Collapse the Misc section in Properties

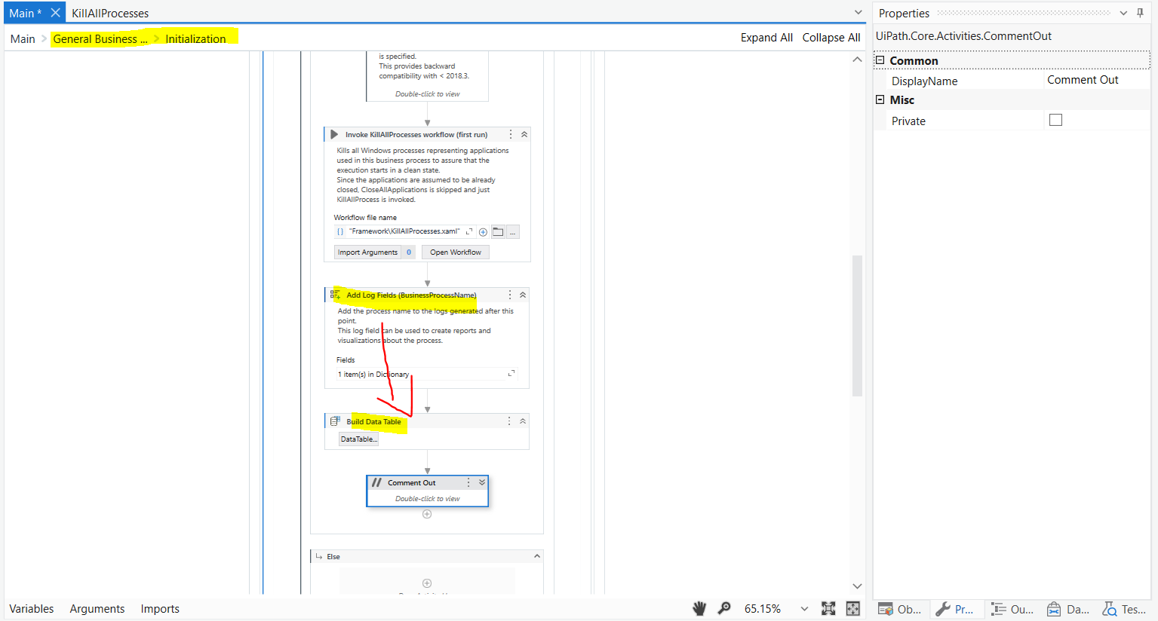tap(880, 99)
